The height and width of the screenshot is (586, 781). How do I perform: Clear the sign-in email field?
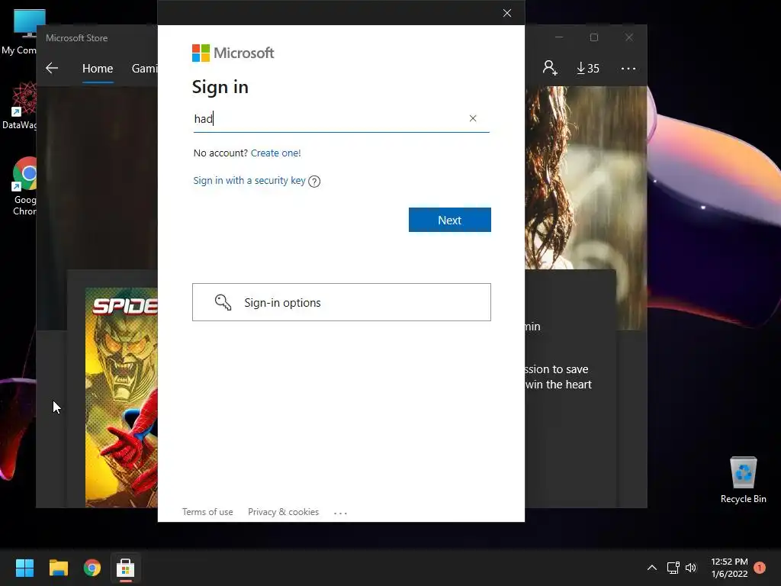pos(473,118)
